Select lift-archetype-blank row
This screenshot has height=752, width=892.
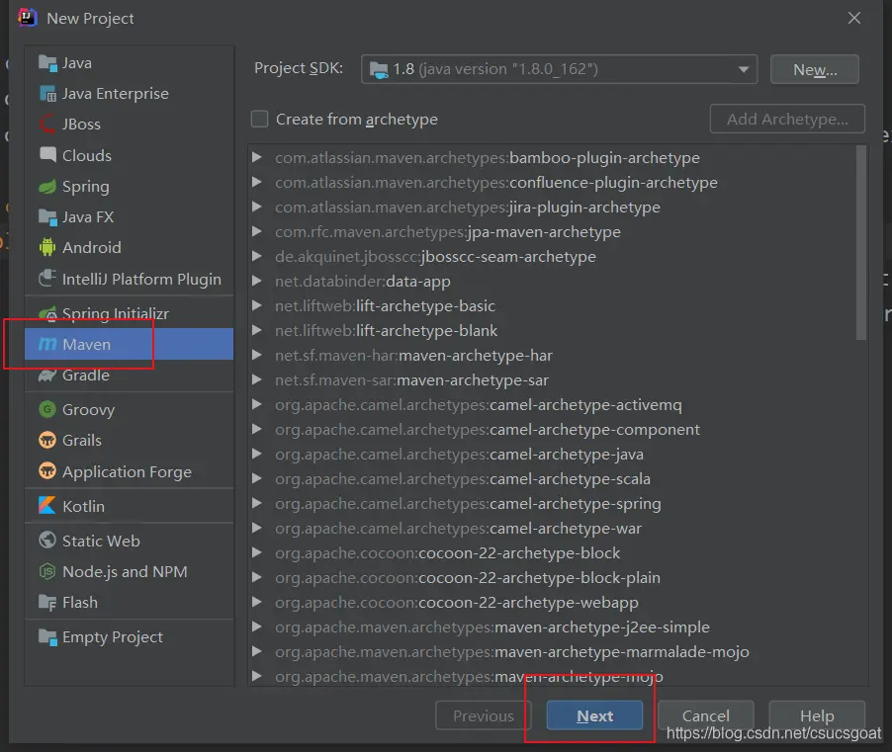(x=559, y=330)
